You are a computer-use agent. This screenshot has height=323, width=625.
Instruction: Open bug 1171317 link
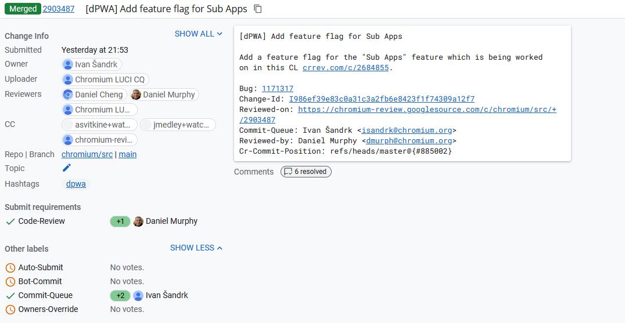(277, 89)
